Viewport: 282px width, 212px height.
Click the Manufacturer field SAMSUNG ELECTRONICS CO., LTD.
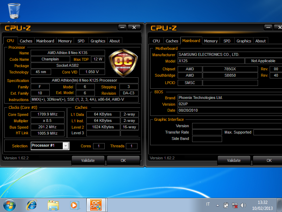(x=230, y=54)
